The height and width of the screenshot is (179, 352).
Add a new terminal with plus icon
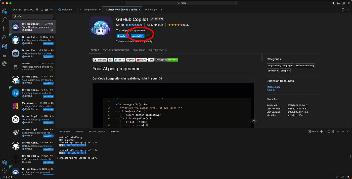pos(322,131)
